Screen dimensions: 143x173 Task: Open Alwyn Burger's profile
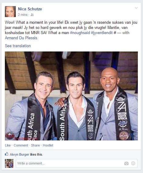click(x=19, y=154)
